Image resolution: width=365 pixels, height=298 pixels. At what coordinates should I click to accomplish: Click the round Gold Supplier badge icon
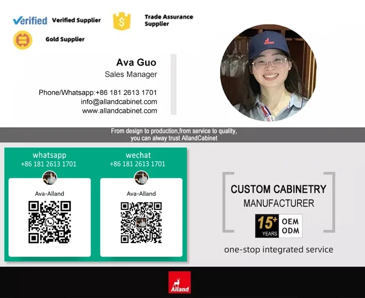click(23, 40)
